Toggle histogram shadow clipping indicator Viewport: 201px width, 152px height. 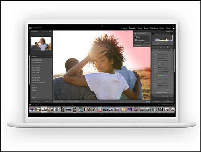click(153, 34)
